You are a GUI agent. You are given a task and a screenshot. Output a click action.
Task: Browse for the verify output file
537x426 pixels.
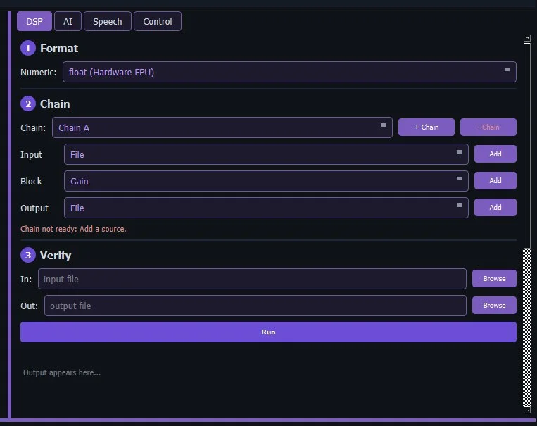tap(494, 306)
